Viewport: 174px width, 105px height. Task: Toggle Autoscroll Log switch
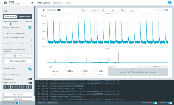[155, 103]
